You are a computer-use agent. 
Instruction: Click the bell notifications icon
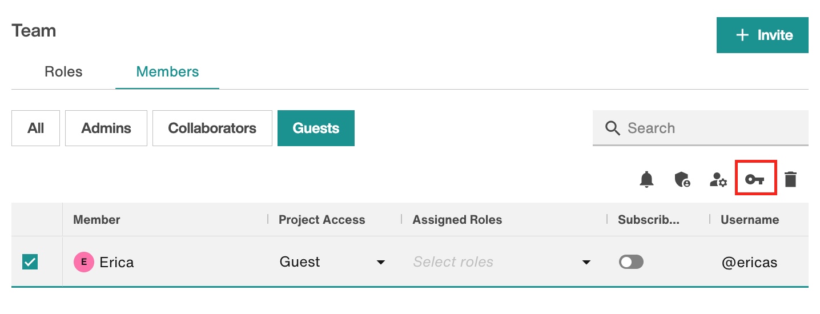tap(646, 179)
